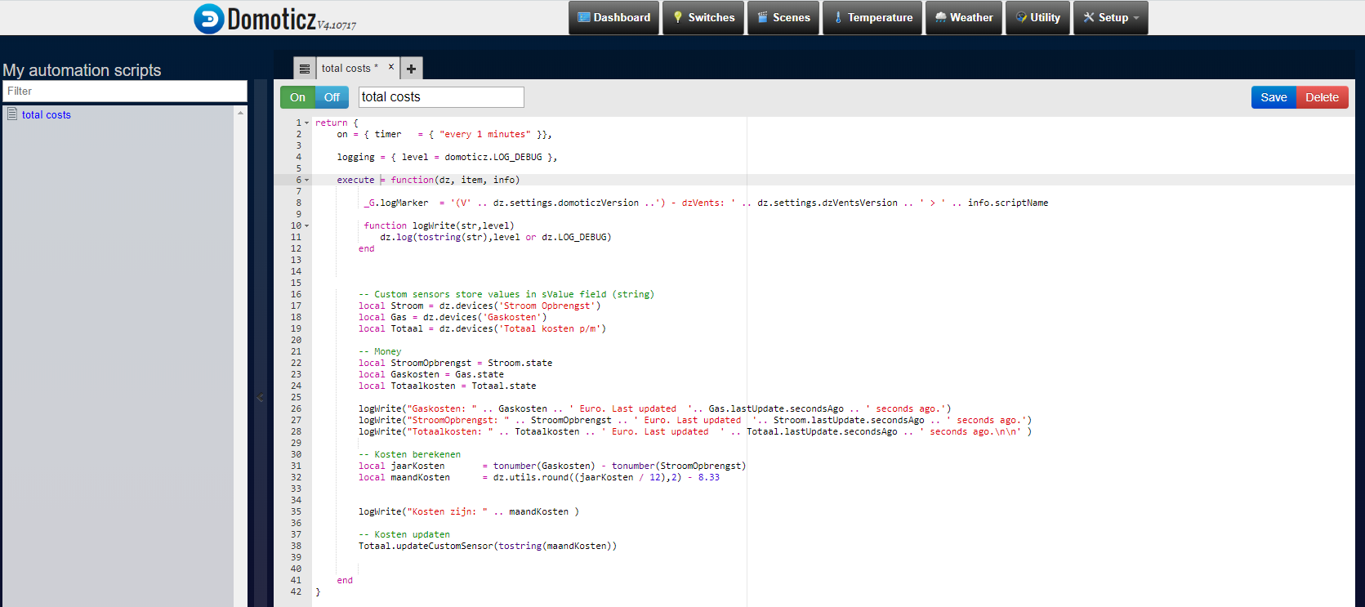
Task: Add a new script with plus icon
Action: point(411,69)
